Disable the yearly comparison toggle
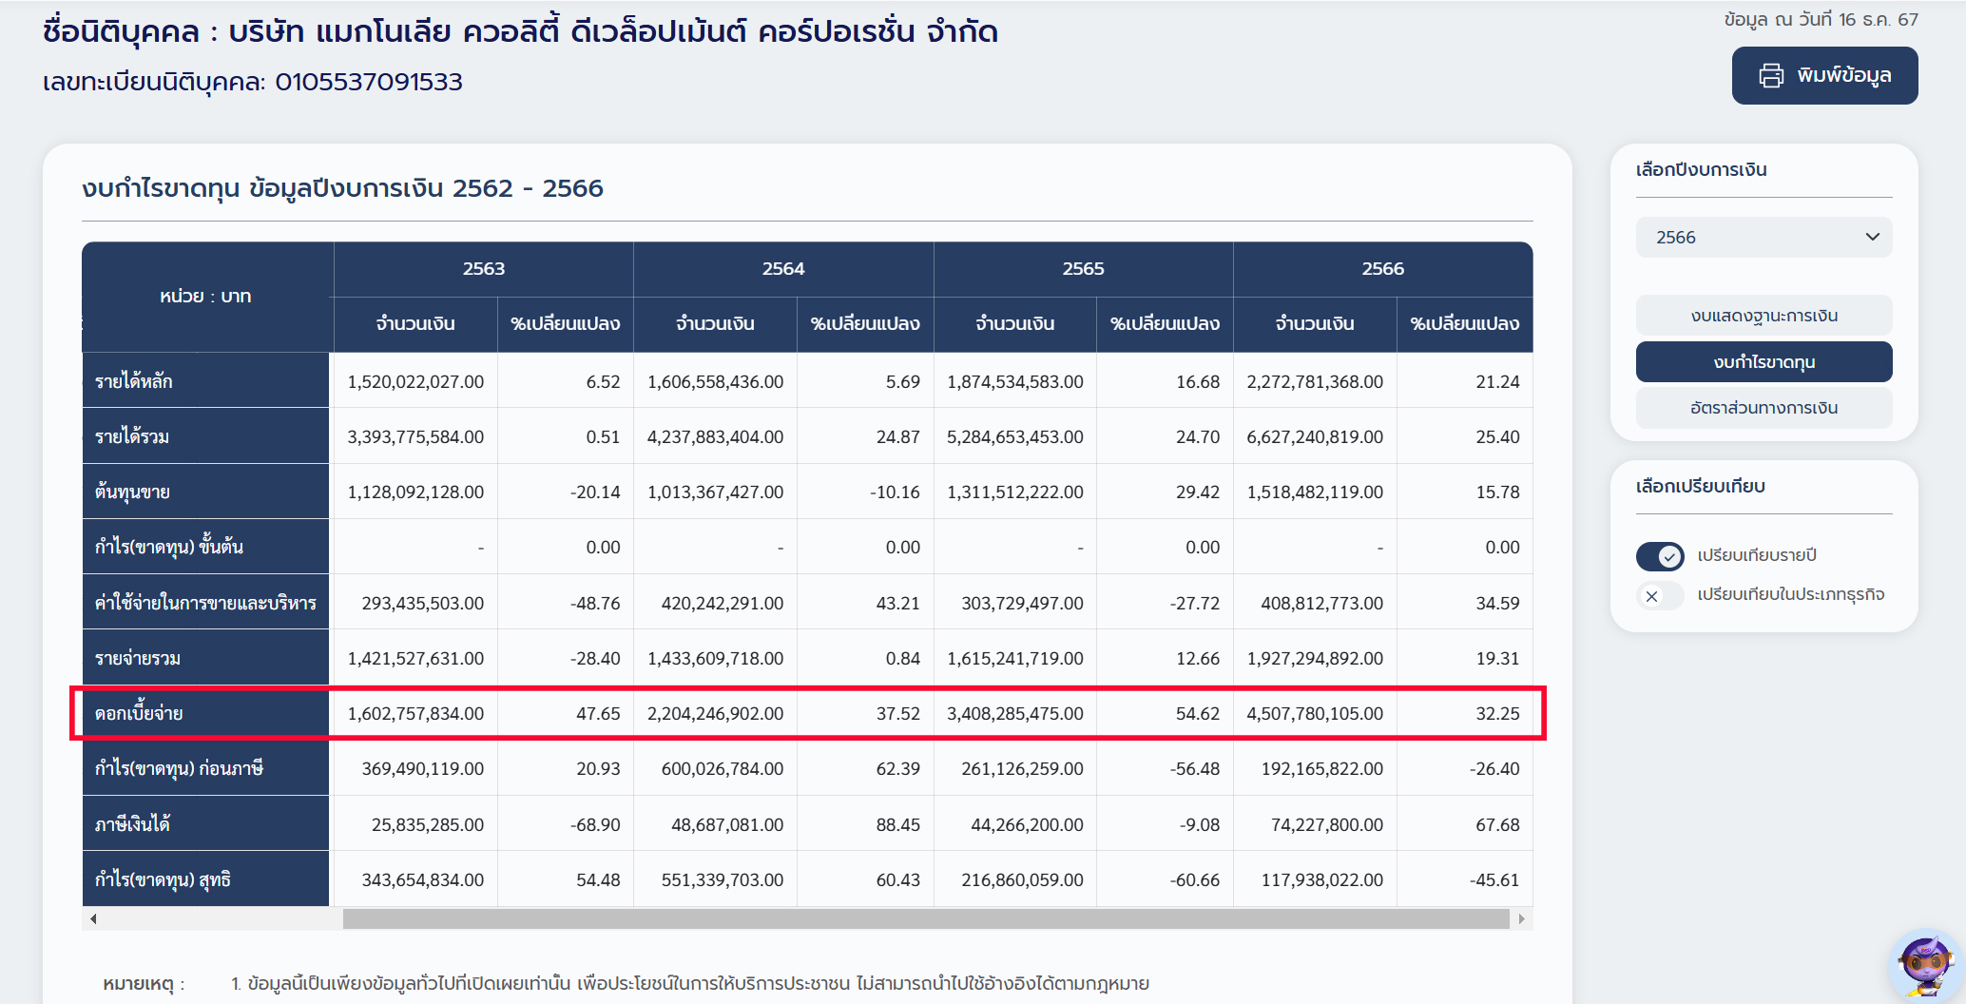The width and height of the screenshot is (1966, 1004). point(1659,556)
